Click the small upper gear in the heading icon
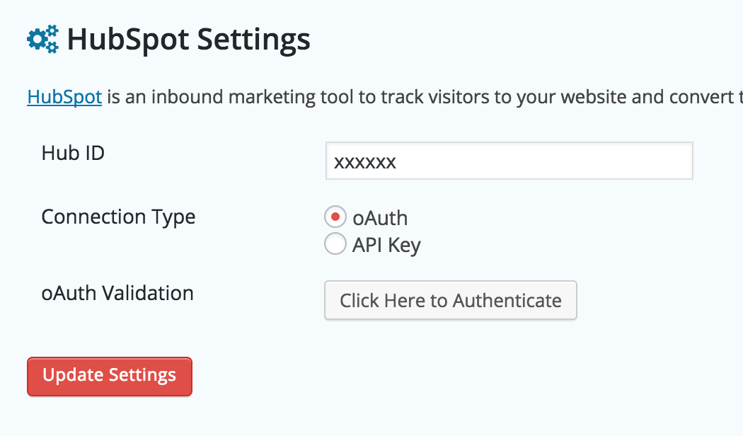The height and width of the screenshot is (436, 743). [x=52, y=31]
